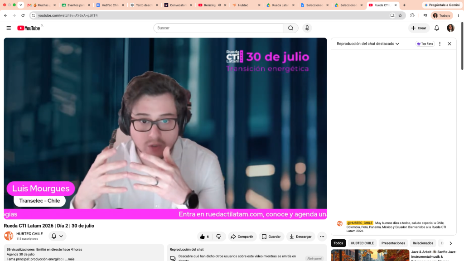Click Descargar to download video
This screenshot has width=464, height=261.
(x=300, y=237)
